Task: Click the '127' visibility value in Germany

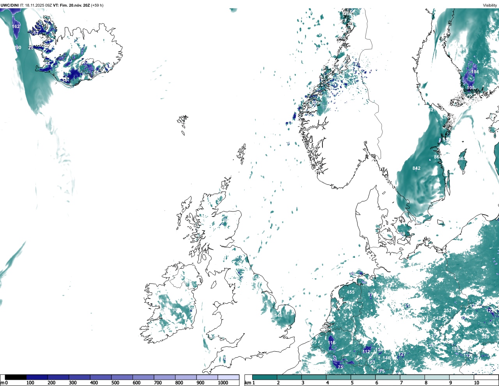Action: click(402, 354)
